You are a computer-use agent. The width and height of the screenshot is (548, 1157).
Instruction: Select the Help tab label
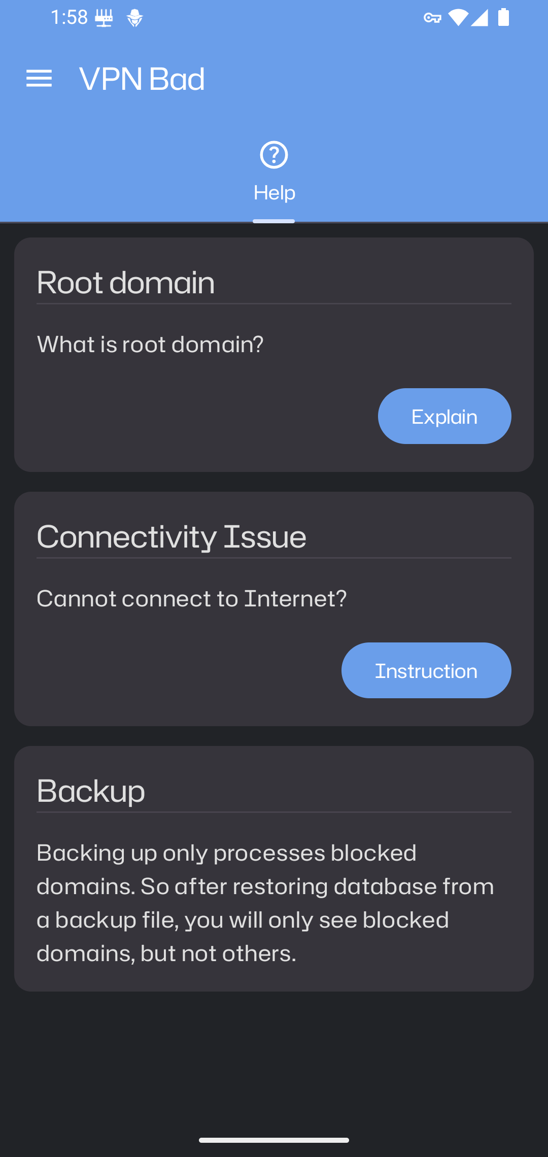point(275,193)
